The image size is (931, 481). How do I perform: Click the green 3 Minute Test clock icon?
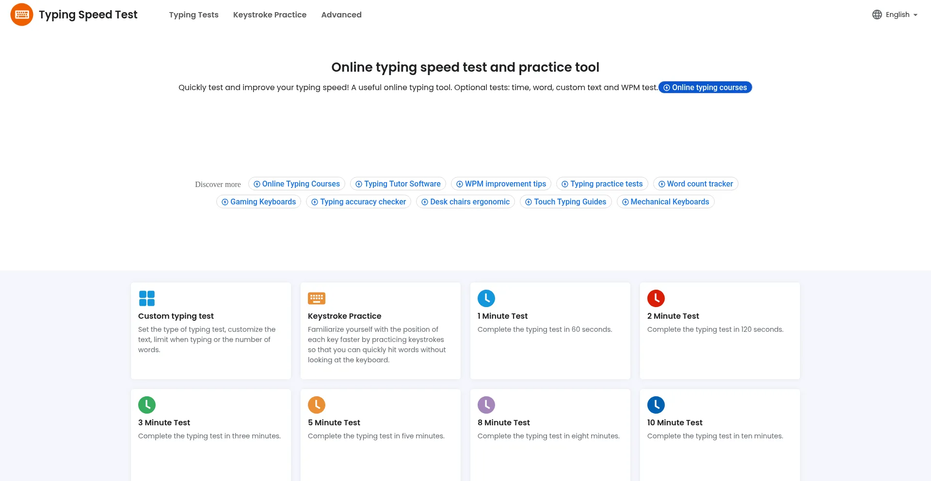pos(146,405)
